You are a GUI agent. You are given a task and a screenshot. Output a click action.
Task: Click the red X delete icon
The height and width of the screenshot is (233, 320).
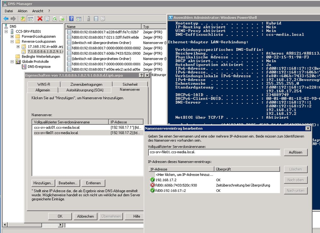[40, 19]
